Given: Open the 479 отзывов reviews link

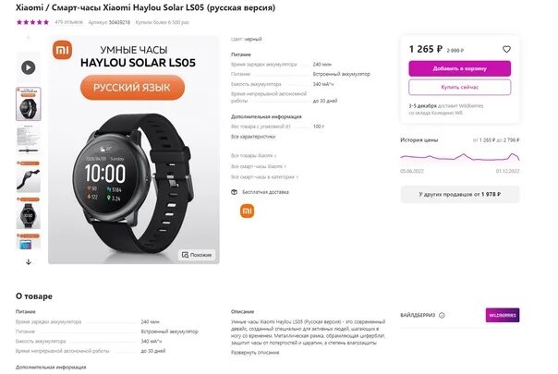Looking at the screenshot, I should (68, 22).
